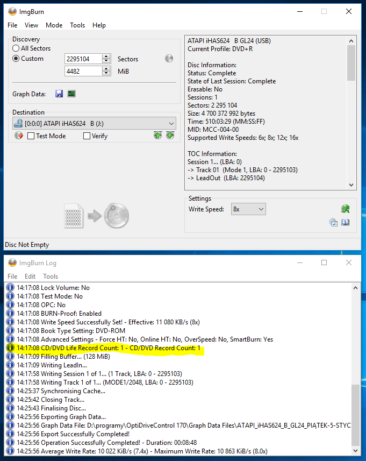Select the 'Book Type Setting: DVD-ROM' log line

[x=71, y=330]
